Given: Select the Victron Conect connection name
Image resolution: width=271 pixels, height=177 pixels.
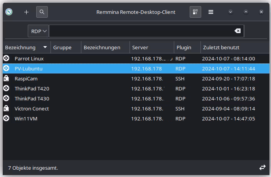Looking at the screenshot, I should tap(32, 109).
